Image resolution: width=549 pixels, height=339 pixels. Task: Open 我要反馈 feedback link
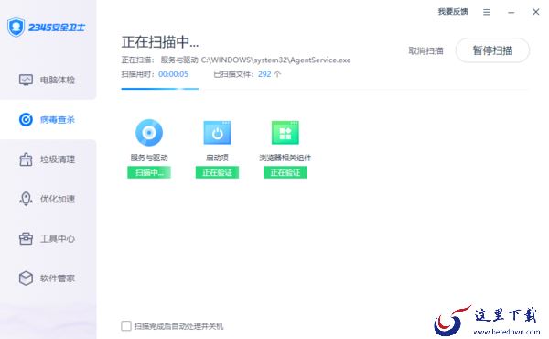tap(453, 12)
